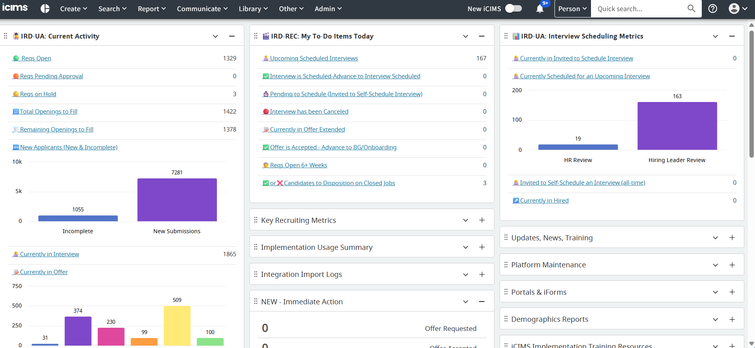This screenshot has height=348, width=755.
Task: Click the quick search magnifier icon
Action: (x=691, y=8)
